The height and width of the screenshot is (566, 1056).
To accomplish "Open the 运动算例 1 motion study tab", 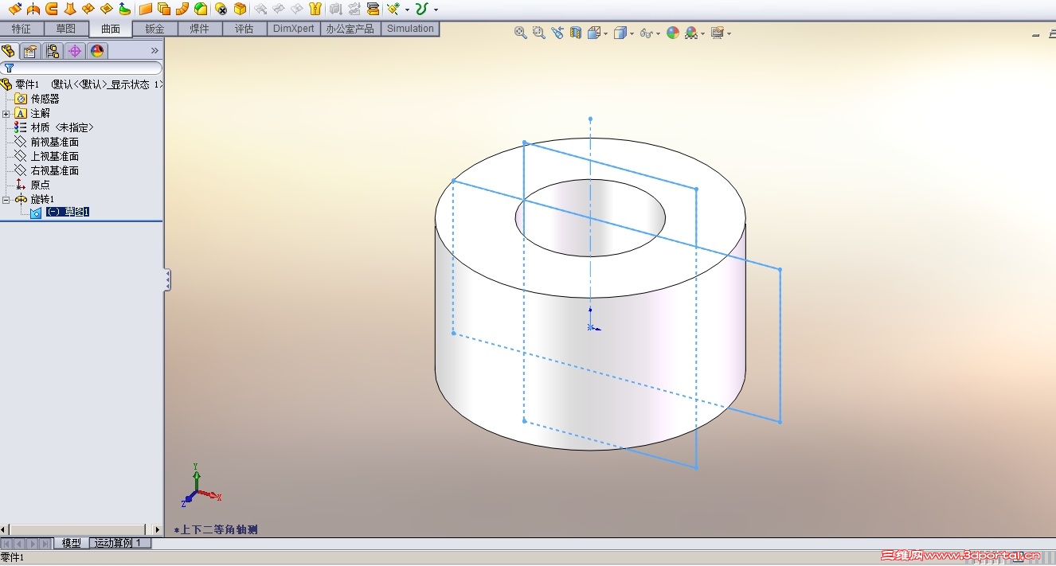I will point(117,543).
